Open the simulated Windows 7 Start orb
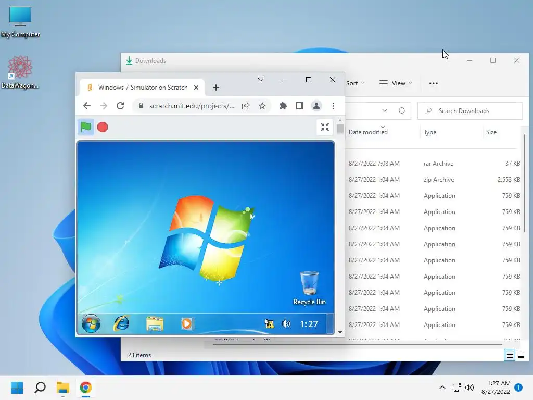 point(91,323)
